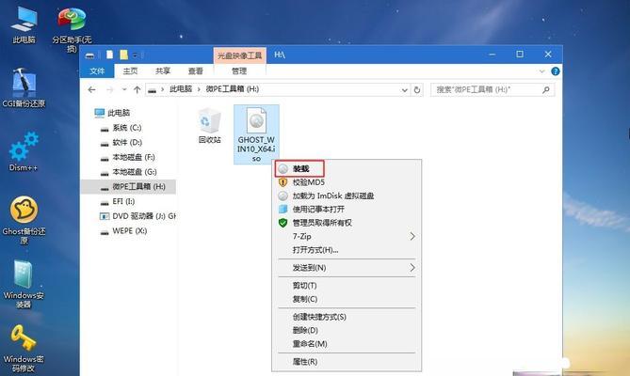This screenshot has width=630, height=376.
Task: Select EFI (I:) drive in tree
Action: click(x=118, y=201)
